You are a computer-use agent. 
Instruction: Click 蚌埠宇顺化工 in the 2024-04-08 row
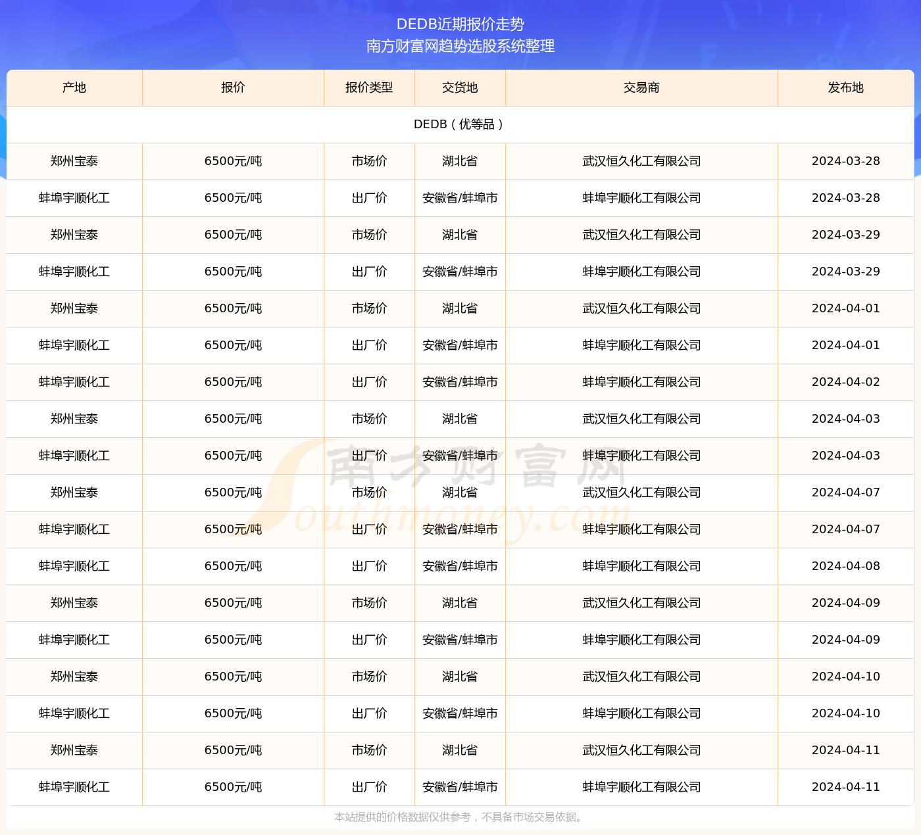pyautogui.click(x=74, y=566)
